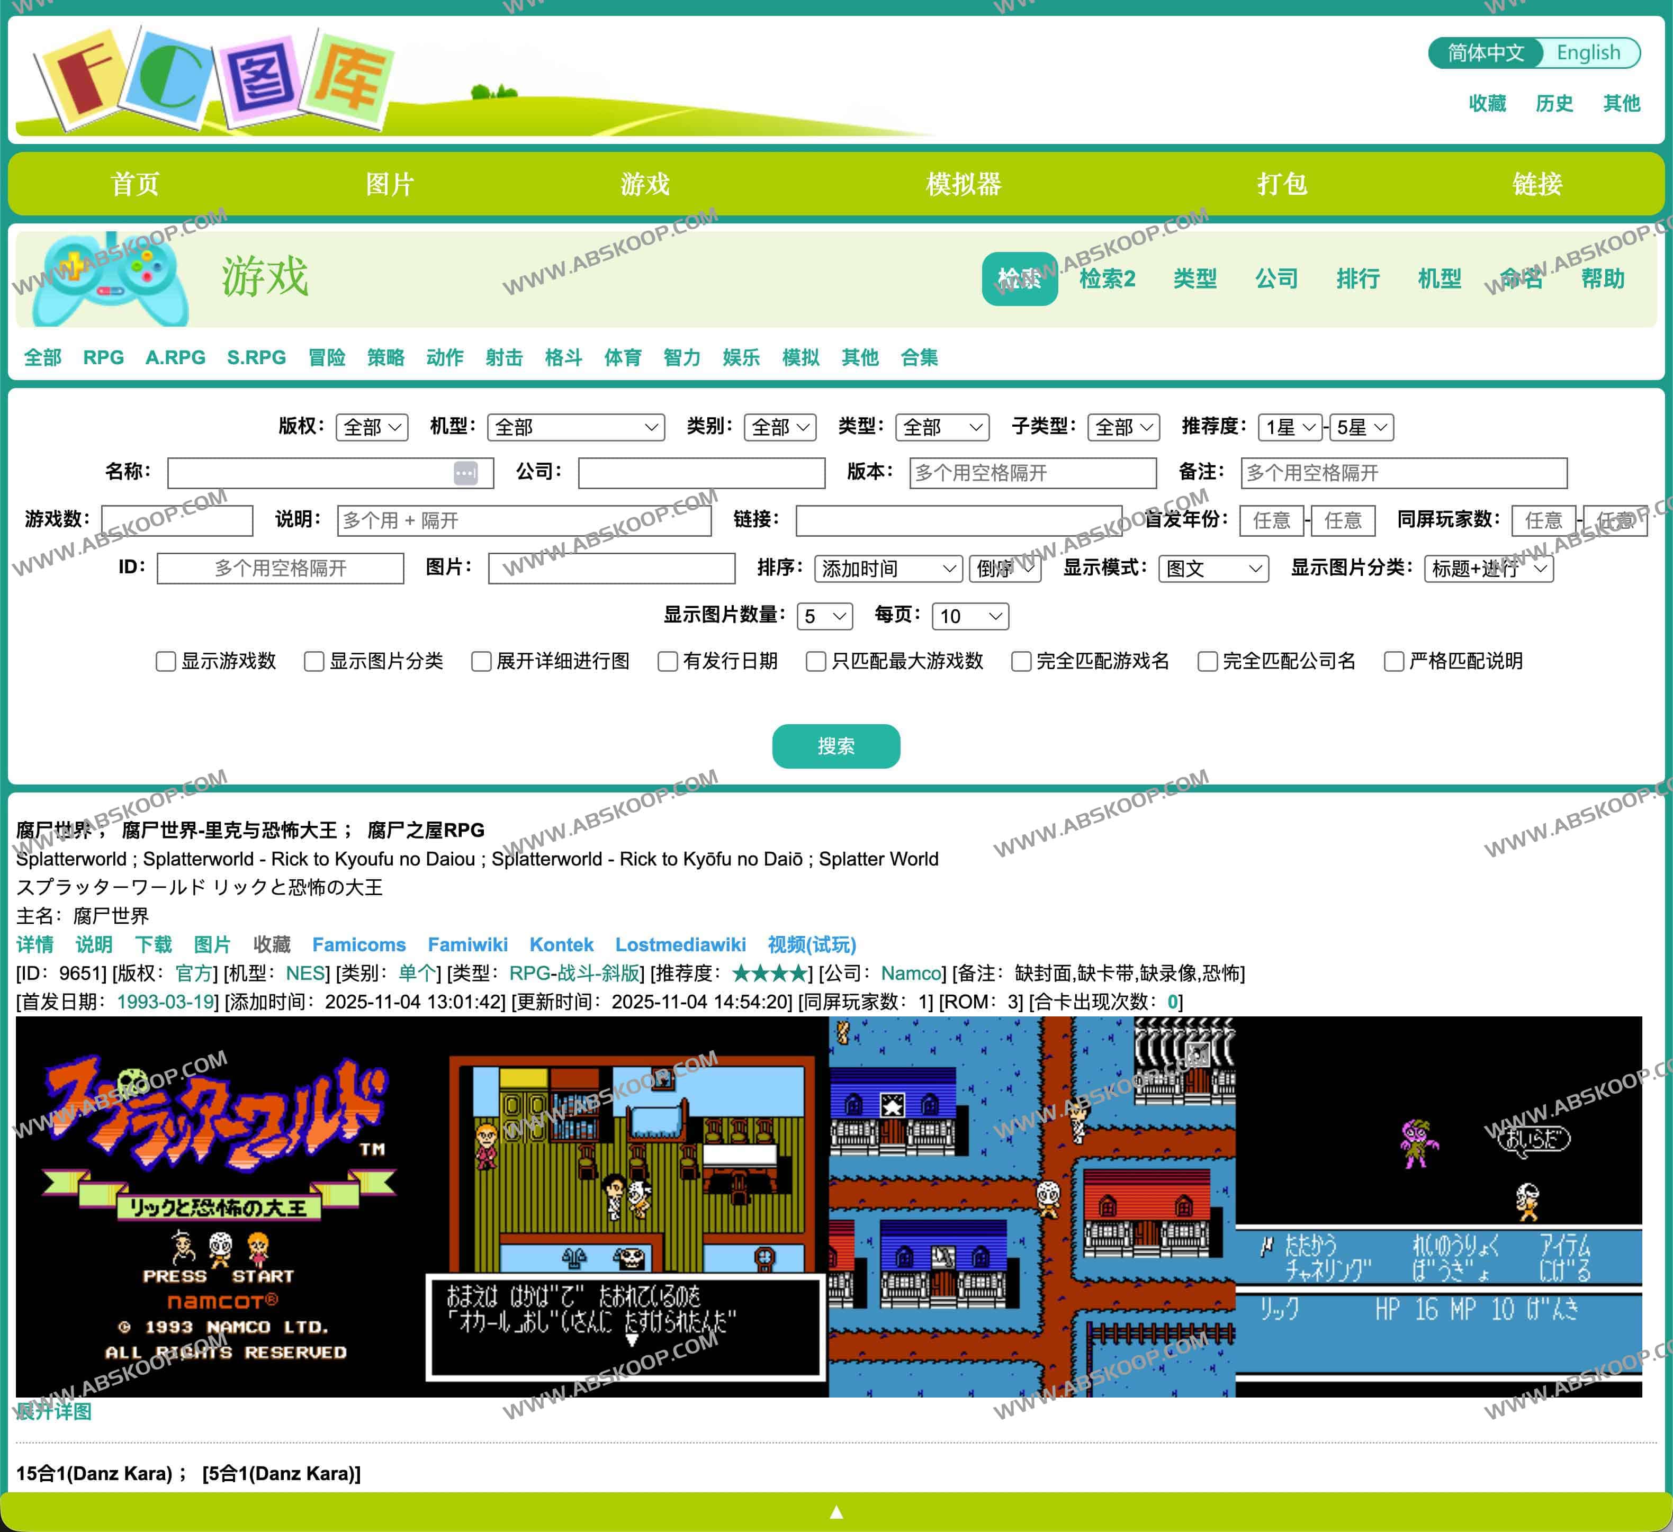Enable the 显示游戏数 checkbox
This screenshot has height=1532, width=1673.
pos(166,661)
